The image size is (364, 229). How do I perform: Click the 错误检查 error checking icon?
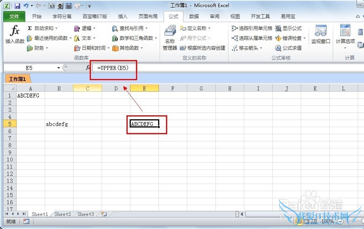tap(278, 38)
